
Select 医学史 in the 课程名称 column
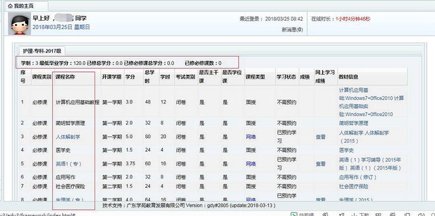point(63,151)
